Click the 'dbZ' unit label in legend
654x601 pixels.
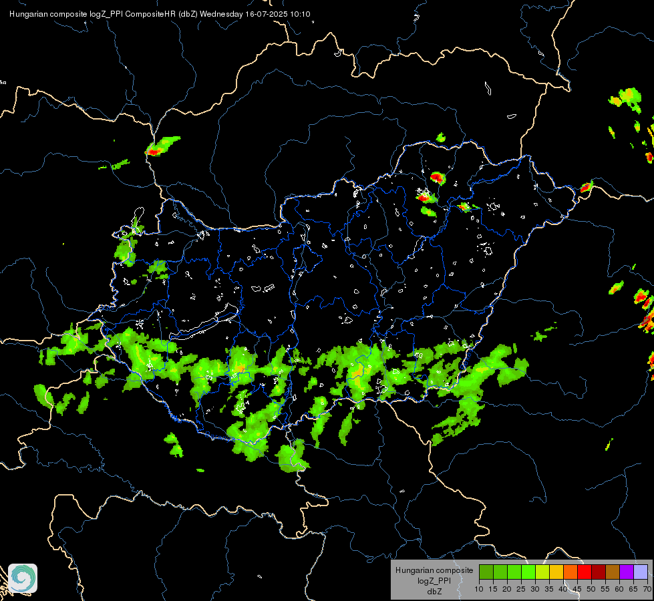coord(434,592)
